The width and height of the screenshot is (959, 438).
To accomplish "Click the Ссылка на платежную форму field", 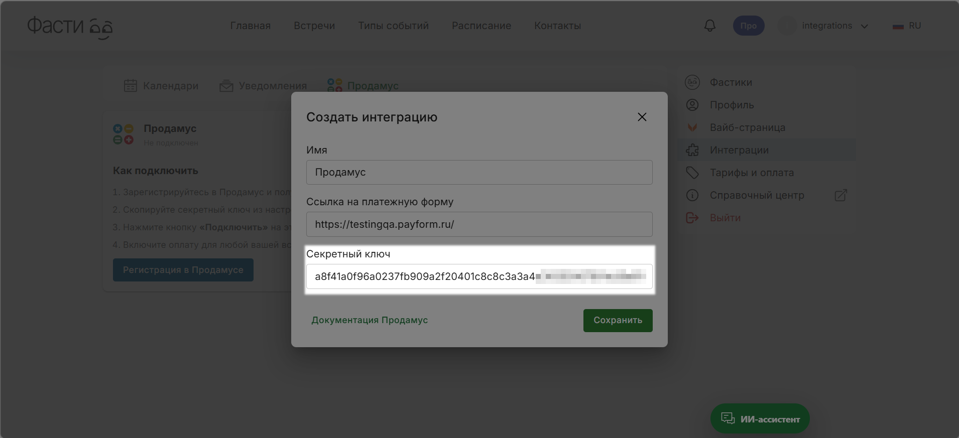I will pos(479,224).
